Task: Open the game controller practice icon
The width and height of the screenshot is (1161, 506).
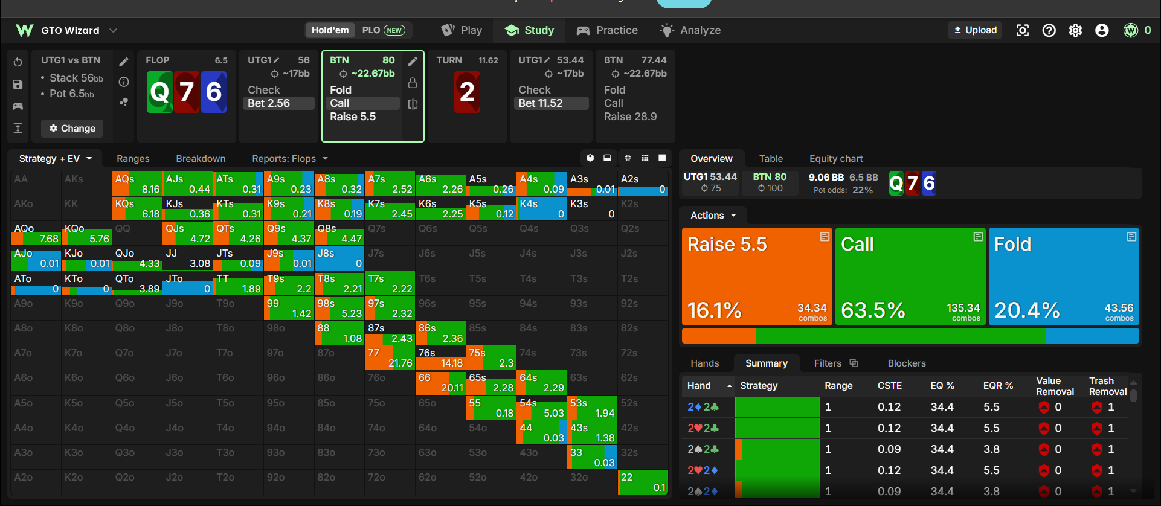Action: pyautogui.click(x=18, y=106)
